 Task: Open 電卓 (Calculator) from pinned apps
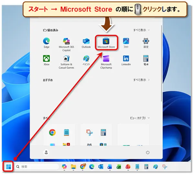tap(146, 60)
